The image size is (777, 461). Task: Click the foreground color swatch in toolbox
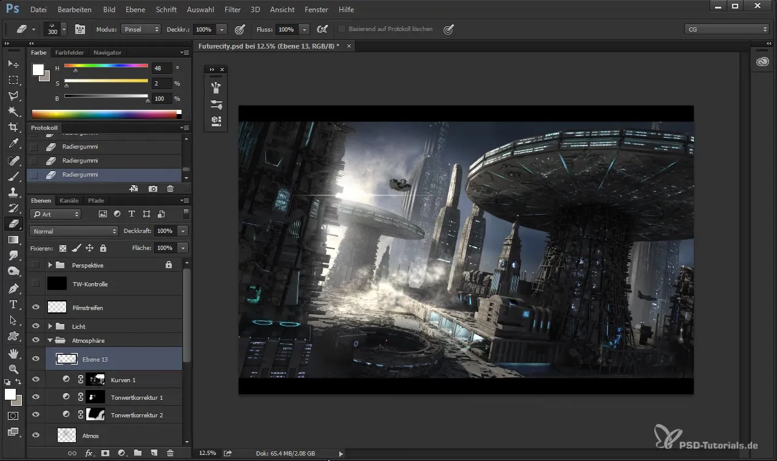tap(10, 394)
